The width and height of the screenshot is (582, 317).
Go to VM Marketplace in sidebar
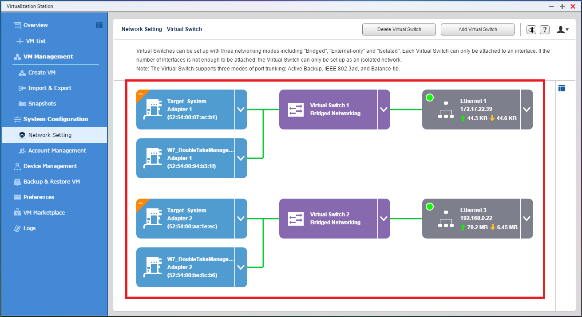[x=44, y=212]
